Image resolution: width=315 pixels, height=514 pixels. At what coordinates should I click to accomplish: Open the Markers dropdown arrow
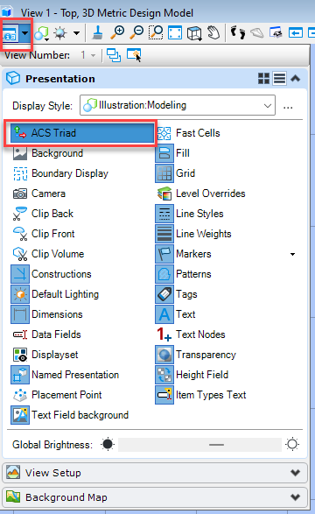click(x=292, y=254)
